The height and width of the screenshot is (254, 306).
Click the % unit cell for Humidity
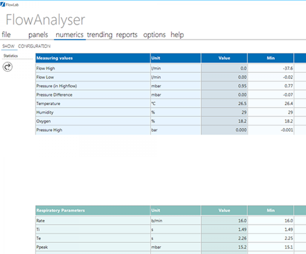176,112
